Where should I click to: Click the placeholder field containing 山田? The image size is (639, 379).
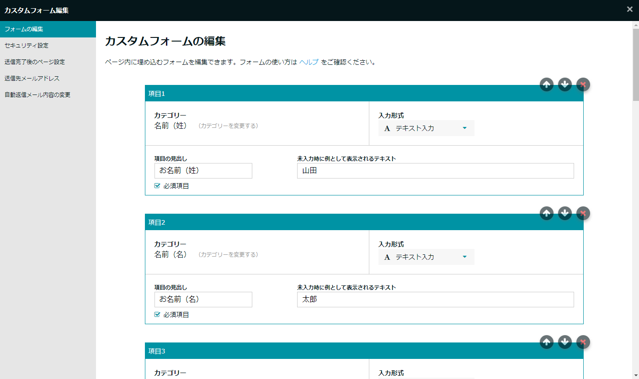pos(436,171)
